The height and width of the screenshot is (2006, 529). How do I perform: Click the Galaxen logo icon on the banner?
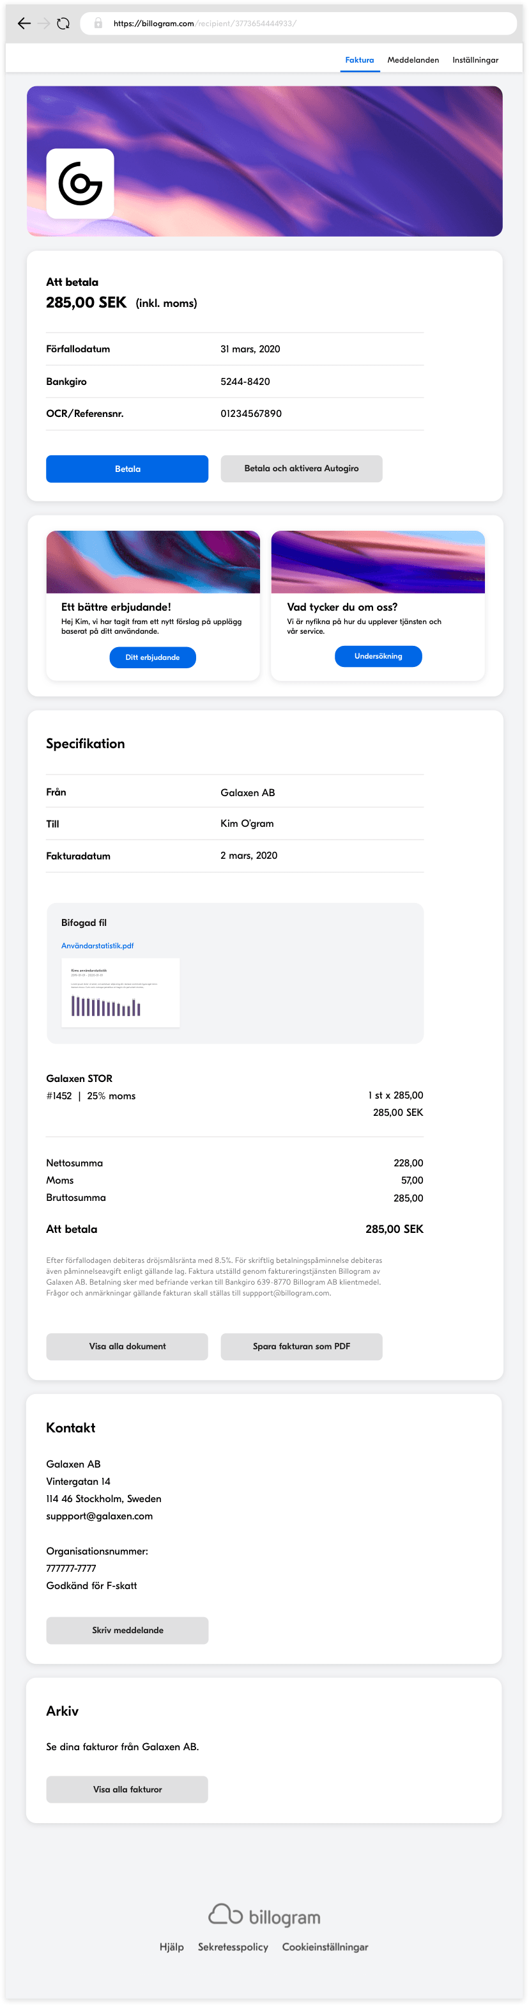[x=80, y=184]
